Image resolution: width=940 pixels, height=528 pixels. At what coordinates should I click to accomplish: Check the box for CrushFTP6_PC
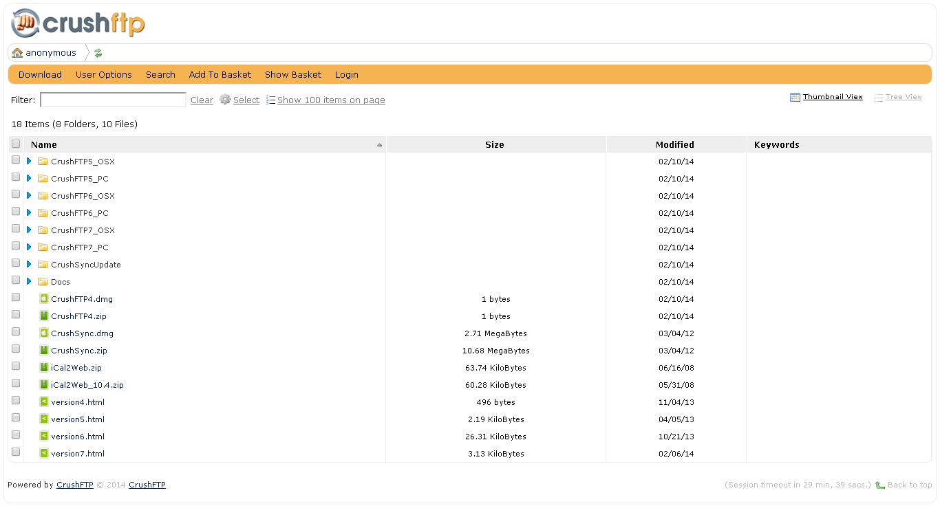(x=16, y=211)
